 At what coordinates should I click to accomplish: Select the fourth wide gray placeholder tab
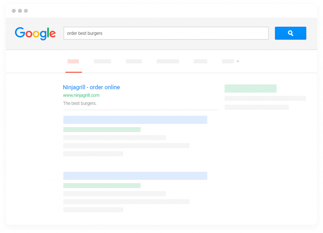pos(168,61)
